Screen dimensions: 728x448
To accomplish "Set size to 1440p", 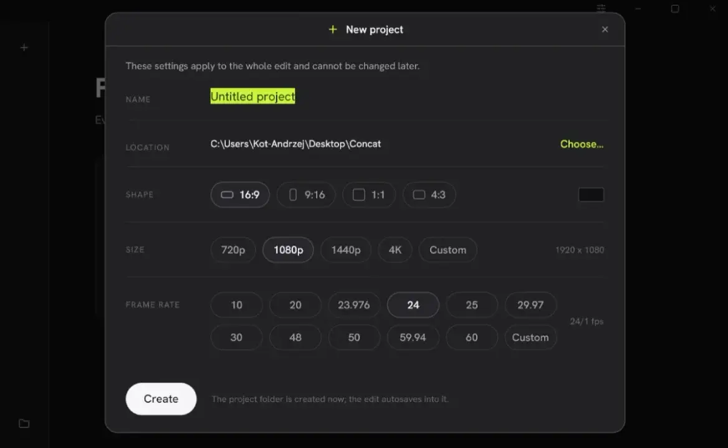I will coord(346,250).
